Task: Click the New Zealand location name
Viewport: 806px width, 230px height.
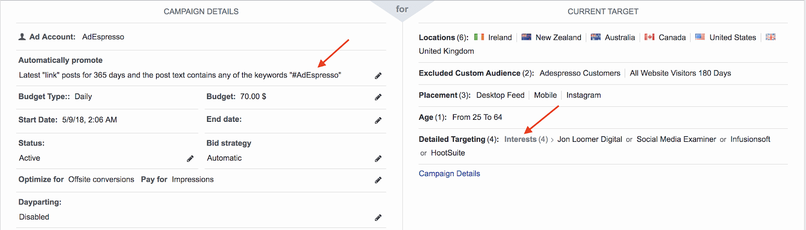Action: coord(558,38)
